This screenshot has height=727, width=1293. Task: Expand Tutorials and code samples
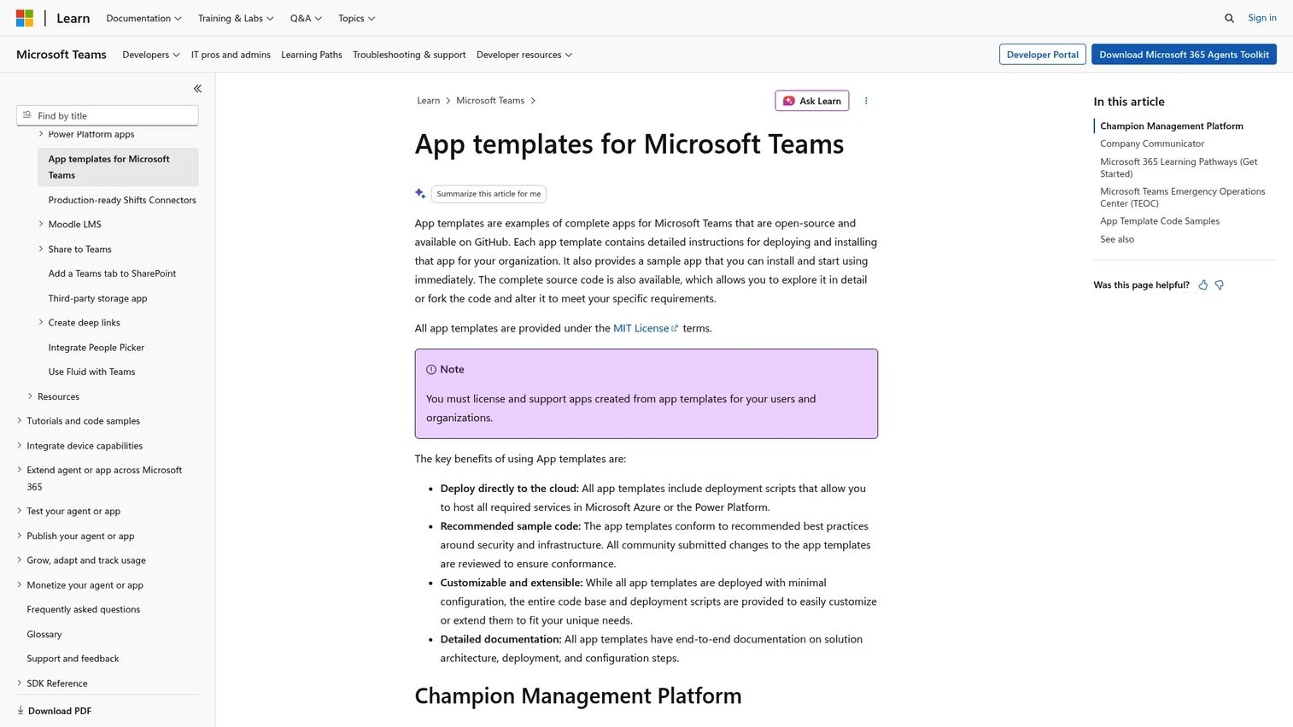[x=20, y=420]
